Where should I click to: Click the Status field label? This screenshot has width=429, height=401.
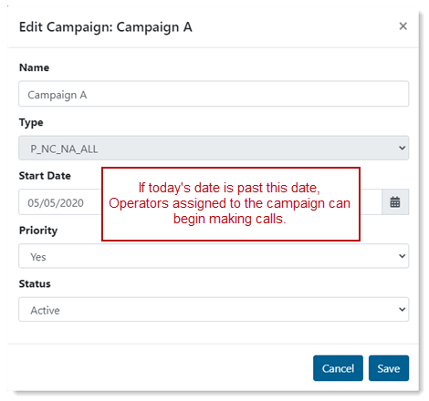click(35, 283)
